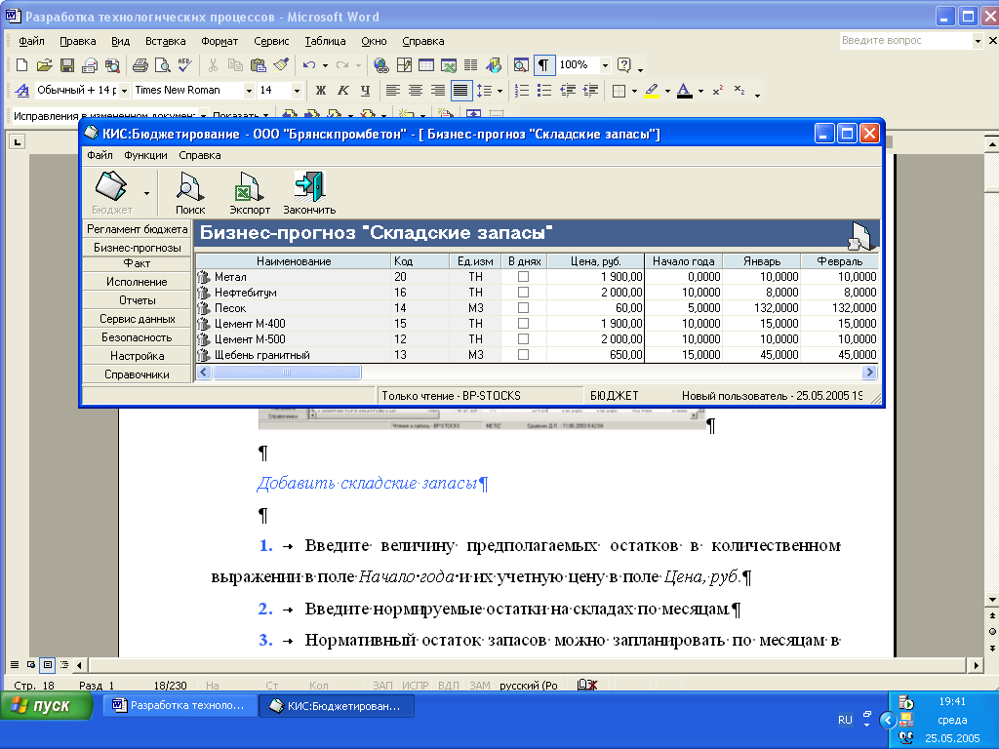This screenshot has height=749, width=999.
Task: Center the text in Word
Action: tap(416, 91)
